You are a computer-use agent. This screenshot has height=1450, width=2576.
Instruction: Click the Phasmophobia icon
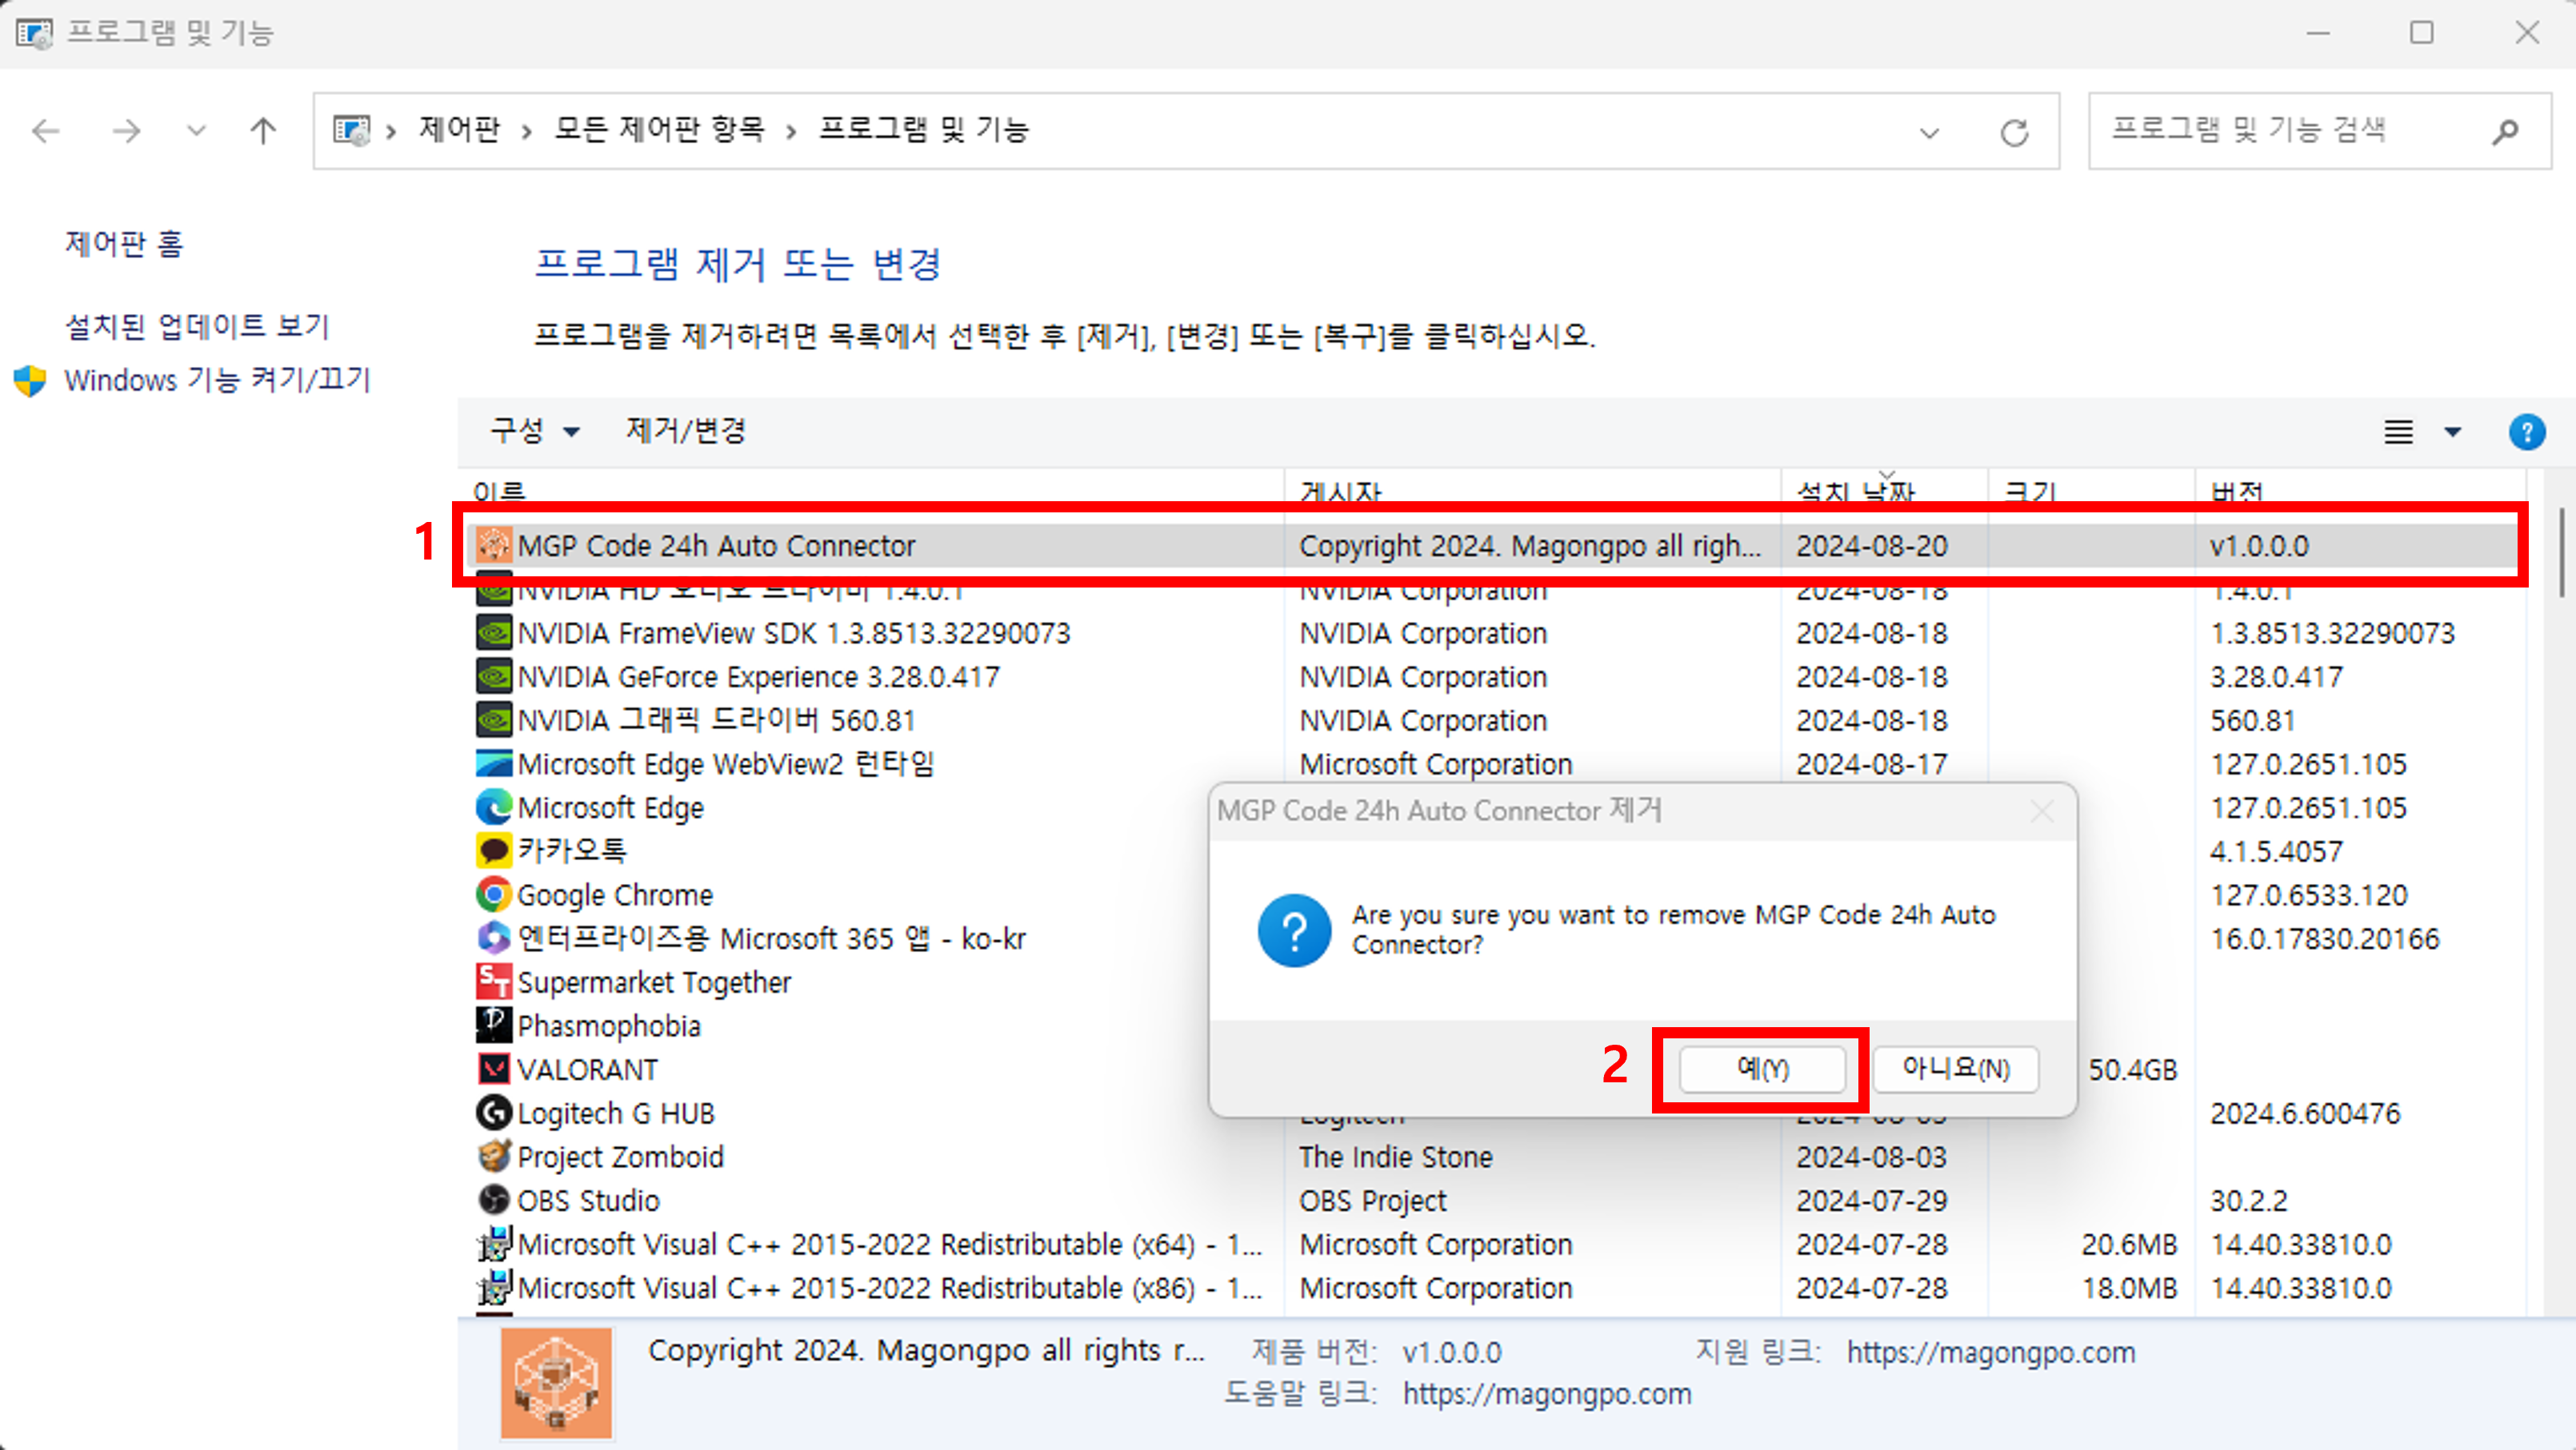(x=494, y=1026)
